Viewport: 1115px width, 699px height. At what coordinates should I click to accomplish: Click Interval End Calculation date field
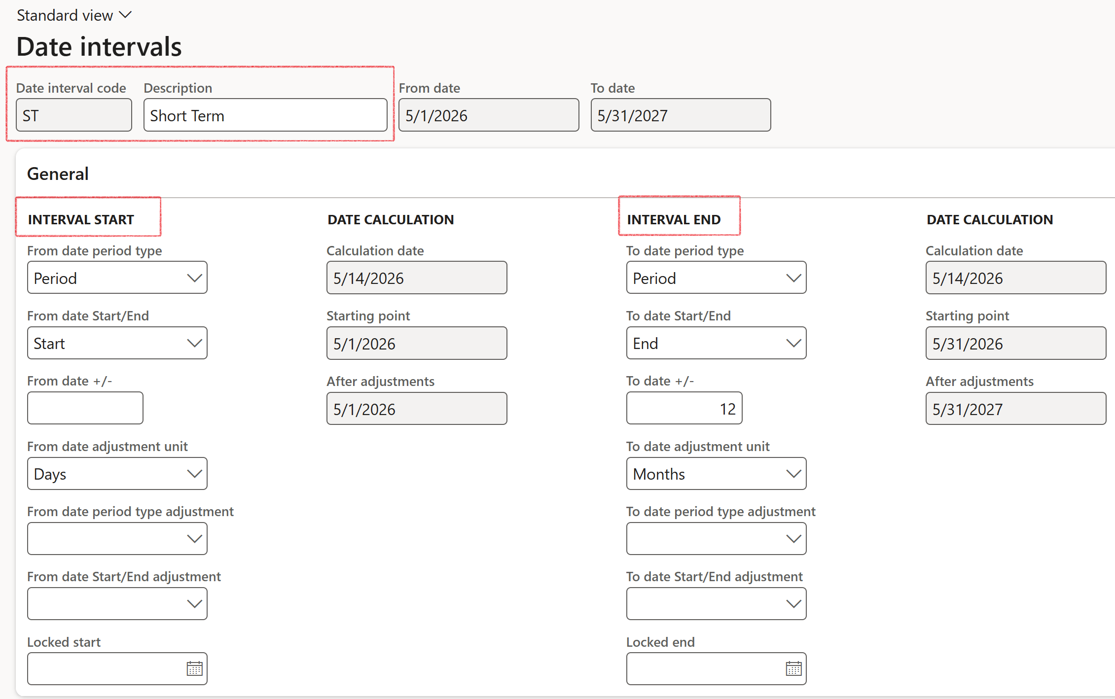[x=1016, y=278]
